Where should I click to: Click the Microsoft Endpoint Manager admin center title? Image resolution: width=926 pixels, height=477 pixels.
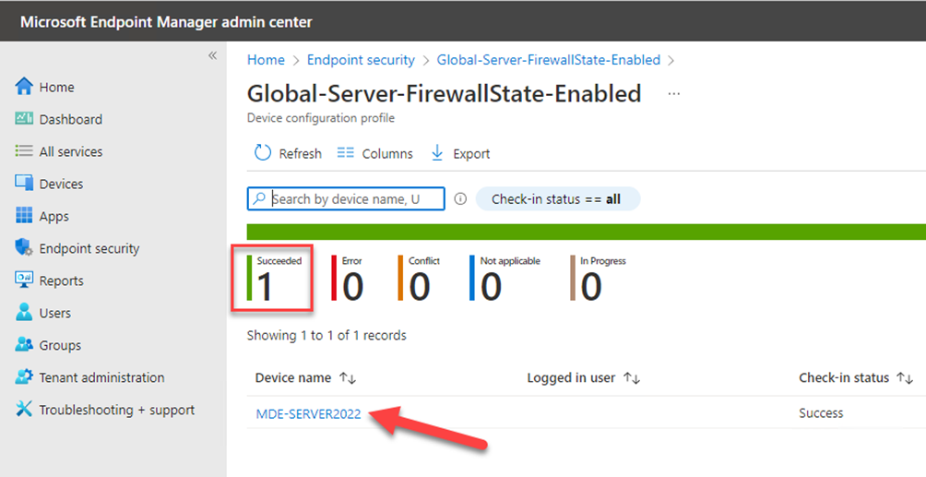pyautogui.click(x=166, y=22)
